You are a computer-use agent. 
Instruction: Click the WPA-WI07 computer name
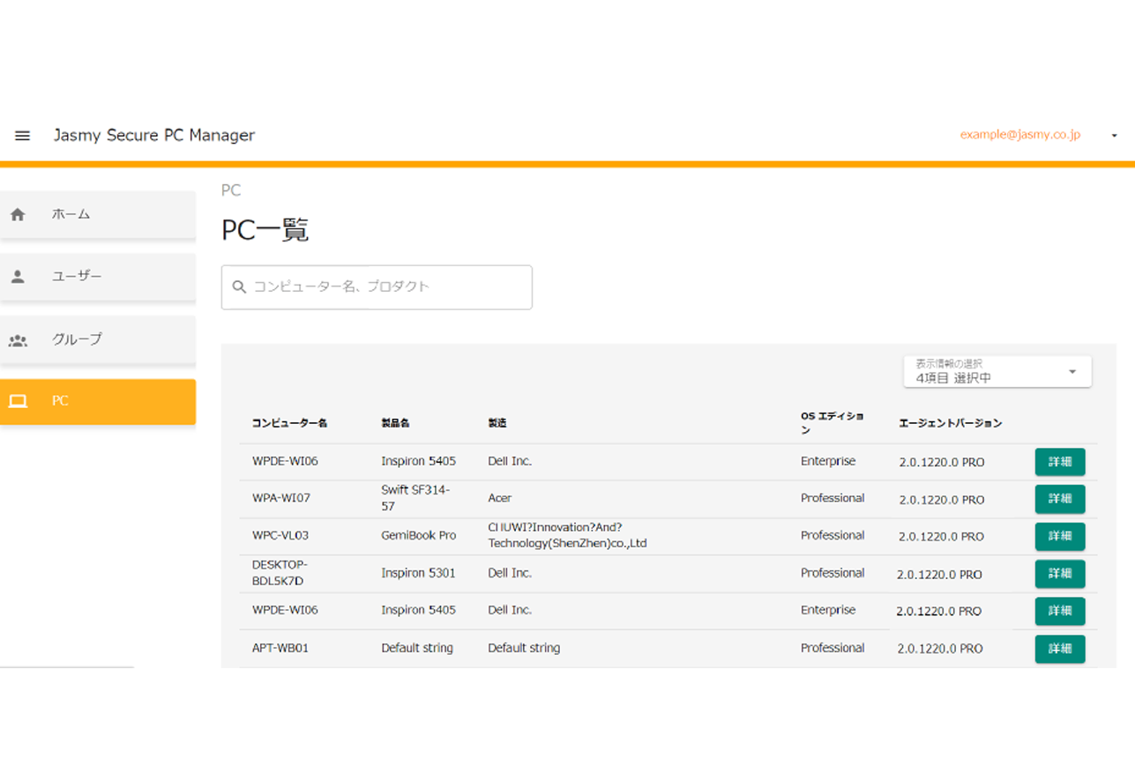281,498
